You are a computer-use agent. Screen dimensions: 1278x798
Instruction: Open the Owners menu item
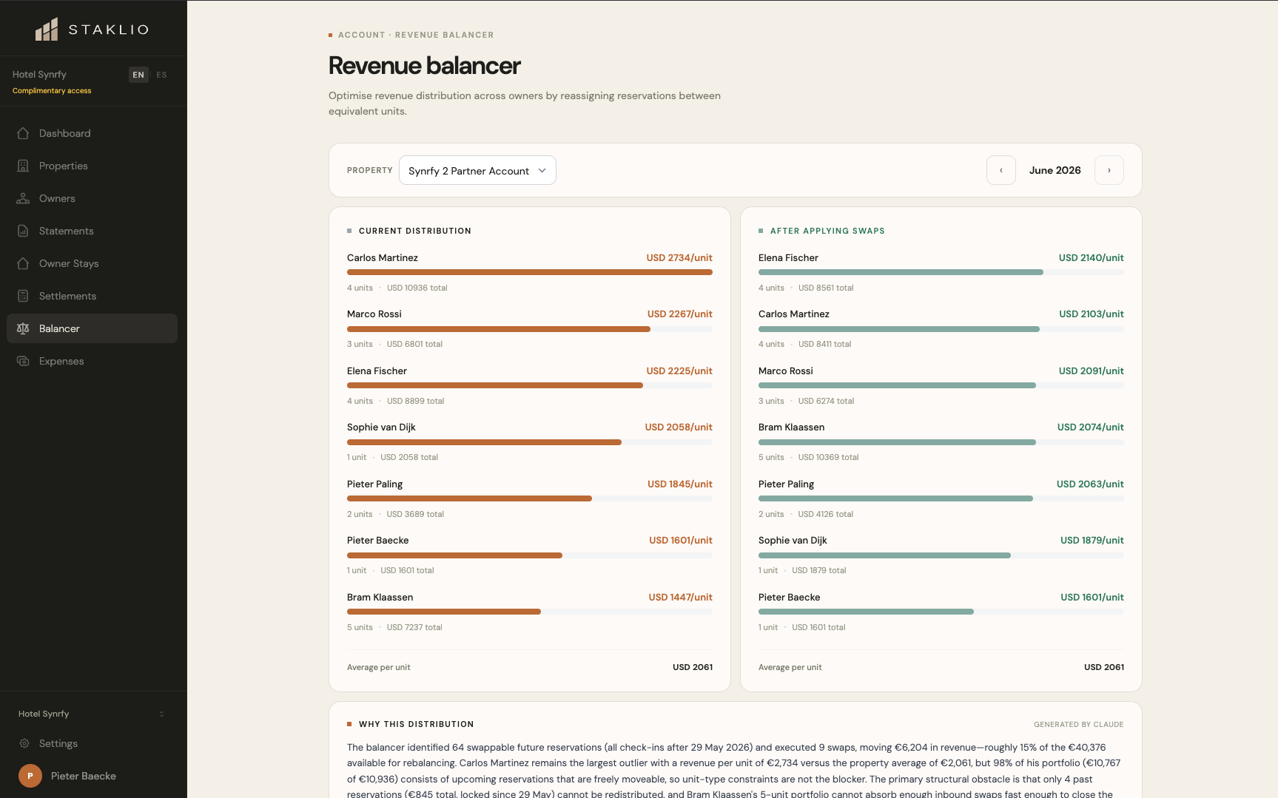pyautogui.click(x=92, y=198)
